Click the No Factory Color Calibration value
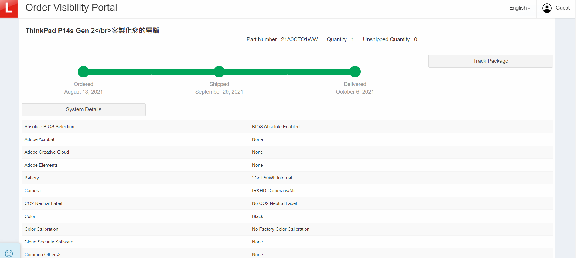The height and width of the screenshot is (258, 576). [281, 229]
